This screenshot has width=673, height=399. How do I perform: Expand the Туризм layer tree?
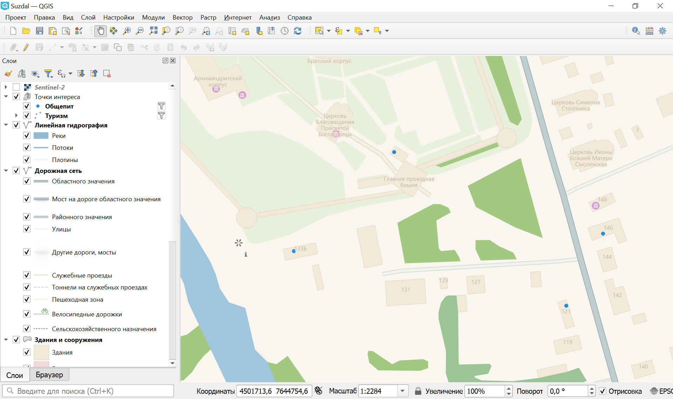[x=16, y=115]
